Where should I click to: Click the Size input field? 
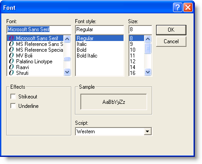click(x=140, y=29)
